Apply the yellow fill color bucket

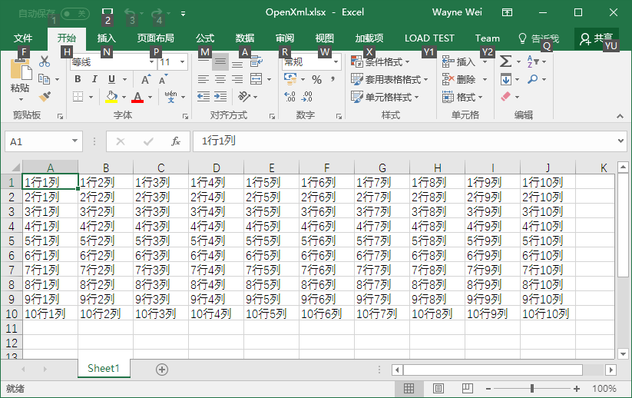(x=111, y=97)
